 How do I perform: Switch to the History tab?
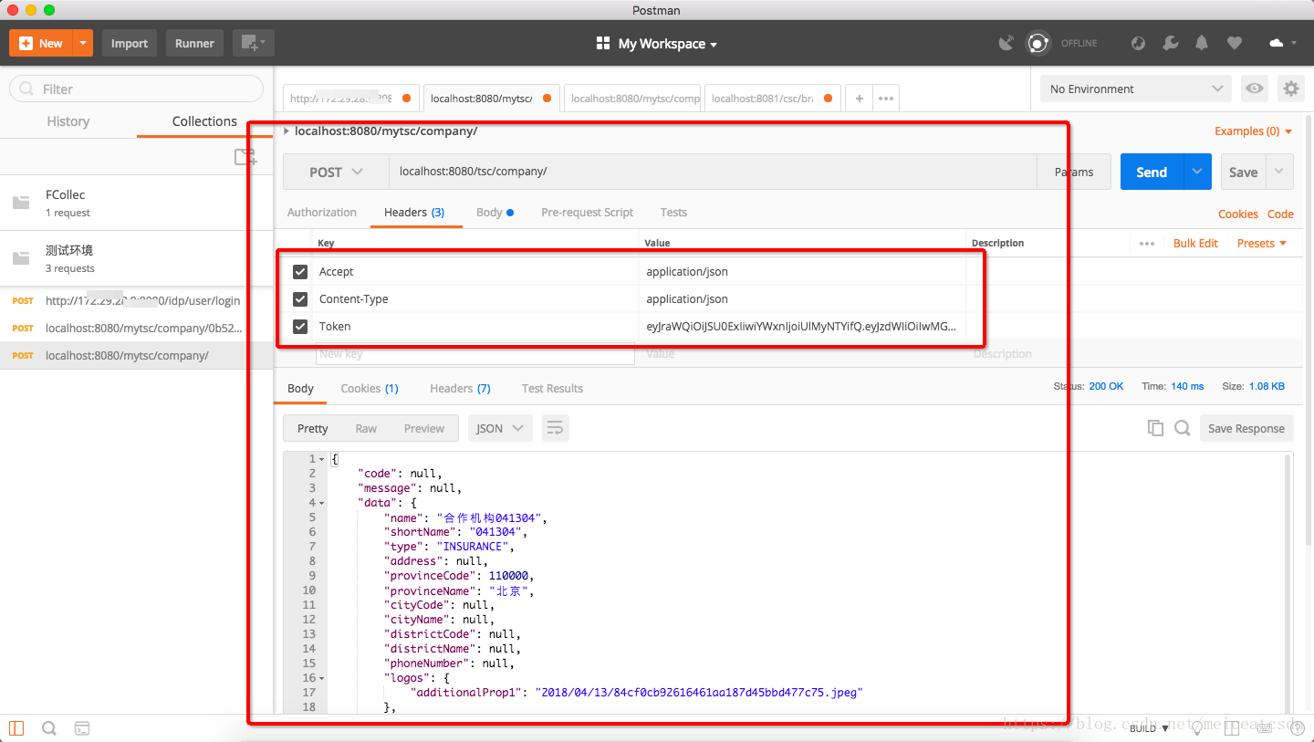[x=68, y=121]
